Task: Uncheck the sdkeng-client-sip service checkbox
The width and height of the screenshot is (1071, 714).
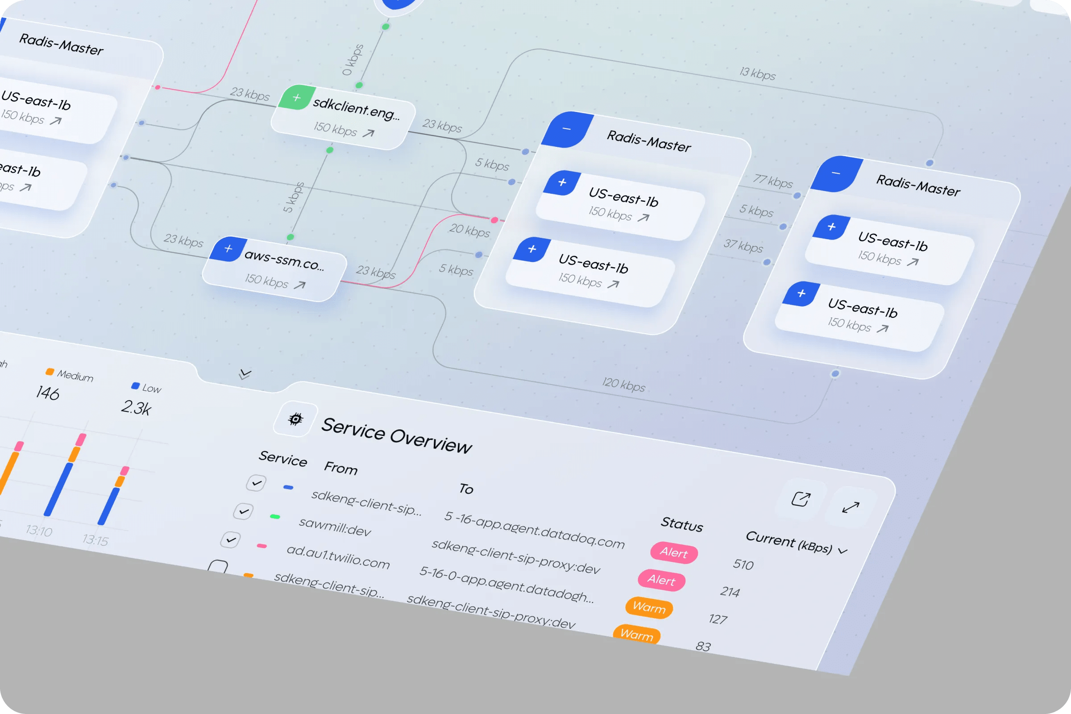Action: (x=257, y=483)
